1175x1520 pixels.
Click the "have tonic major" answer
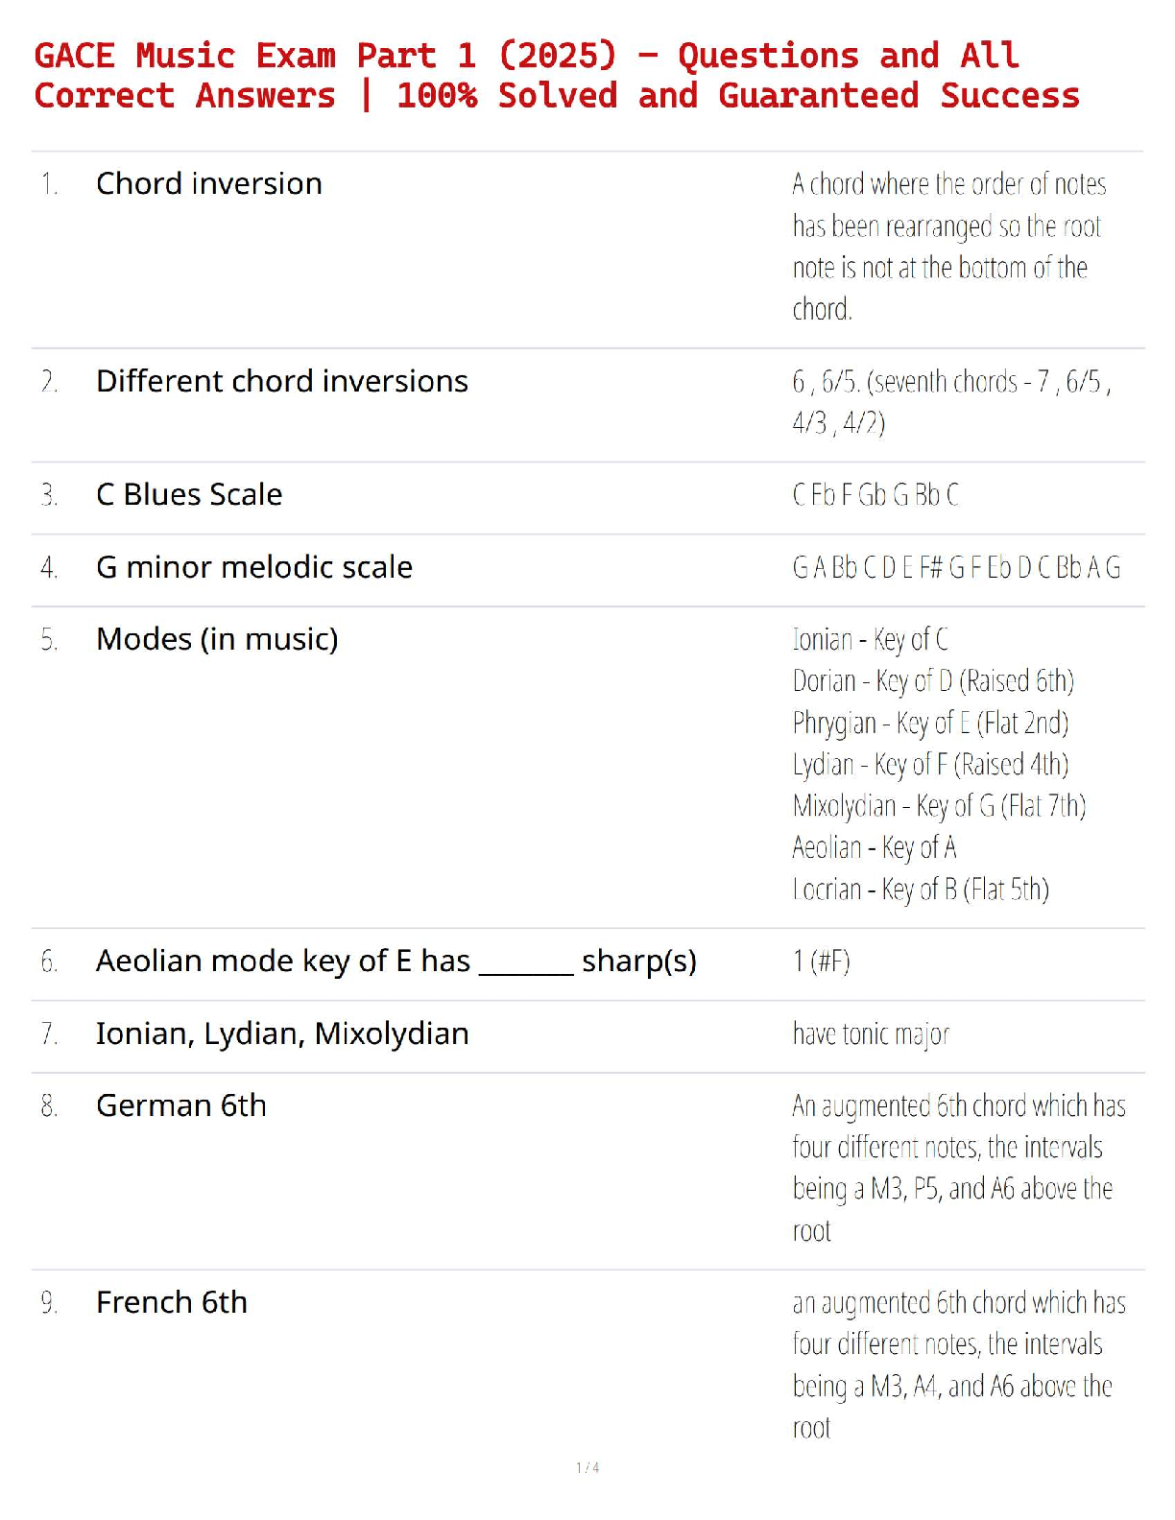(871, 1034)
